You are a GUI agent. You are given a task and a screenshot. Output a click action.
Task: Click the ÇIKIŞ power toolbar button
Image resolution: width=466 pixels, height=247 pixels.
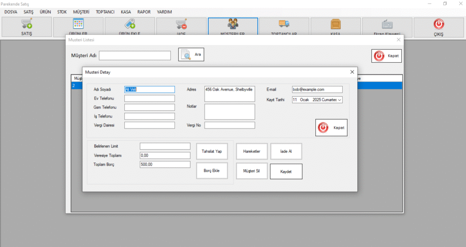(x=439, y=27)
